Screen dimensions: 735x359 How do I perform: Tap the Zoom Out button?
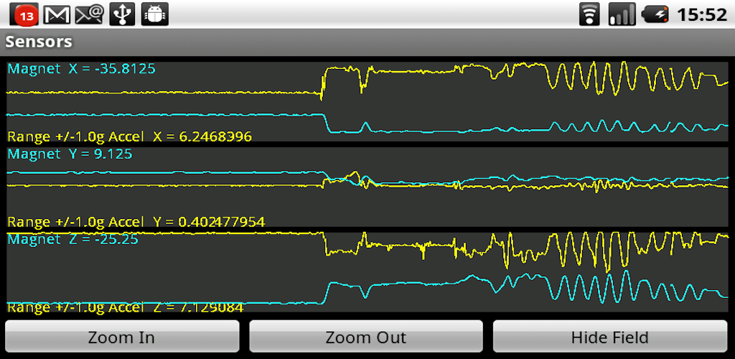coord(365,337)
